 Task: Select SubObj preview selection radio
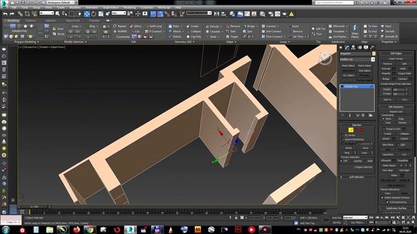tap(352, 161)
